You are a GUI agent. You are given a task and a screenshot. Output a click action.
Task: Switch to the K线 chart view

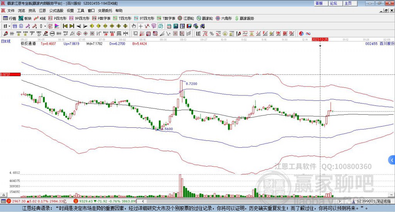point(40,18)
